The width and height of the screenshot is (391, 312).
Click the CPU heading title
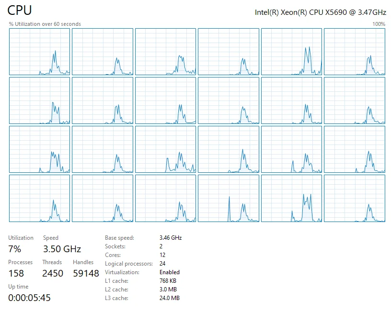point(20,11)
